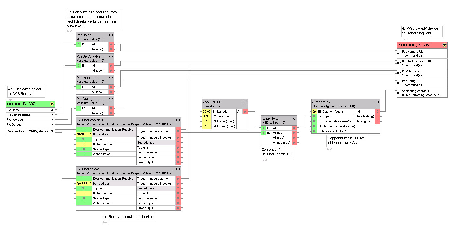
Task: Select the Duration value 60 field
Action: (314, 112)
